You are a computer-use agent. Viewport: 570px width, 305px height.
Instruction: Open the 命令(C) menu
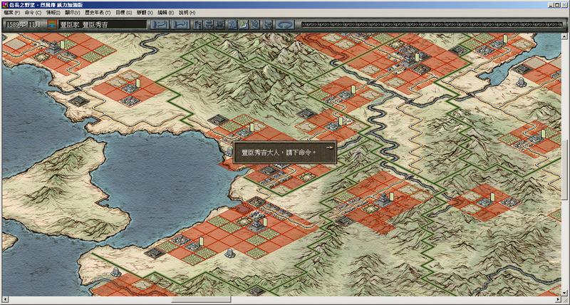(33, 12)
